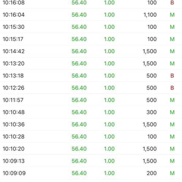182x182 pixels.
Task: Tap the red B marker at 10:13:18
Action: [x=172, y=76]
